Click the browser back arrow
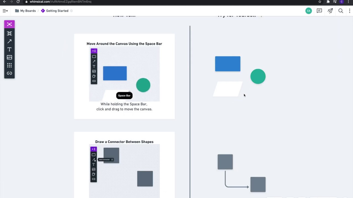Screen dimensions: 353x198 point(4,2)
